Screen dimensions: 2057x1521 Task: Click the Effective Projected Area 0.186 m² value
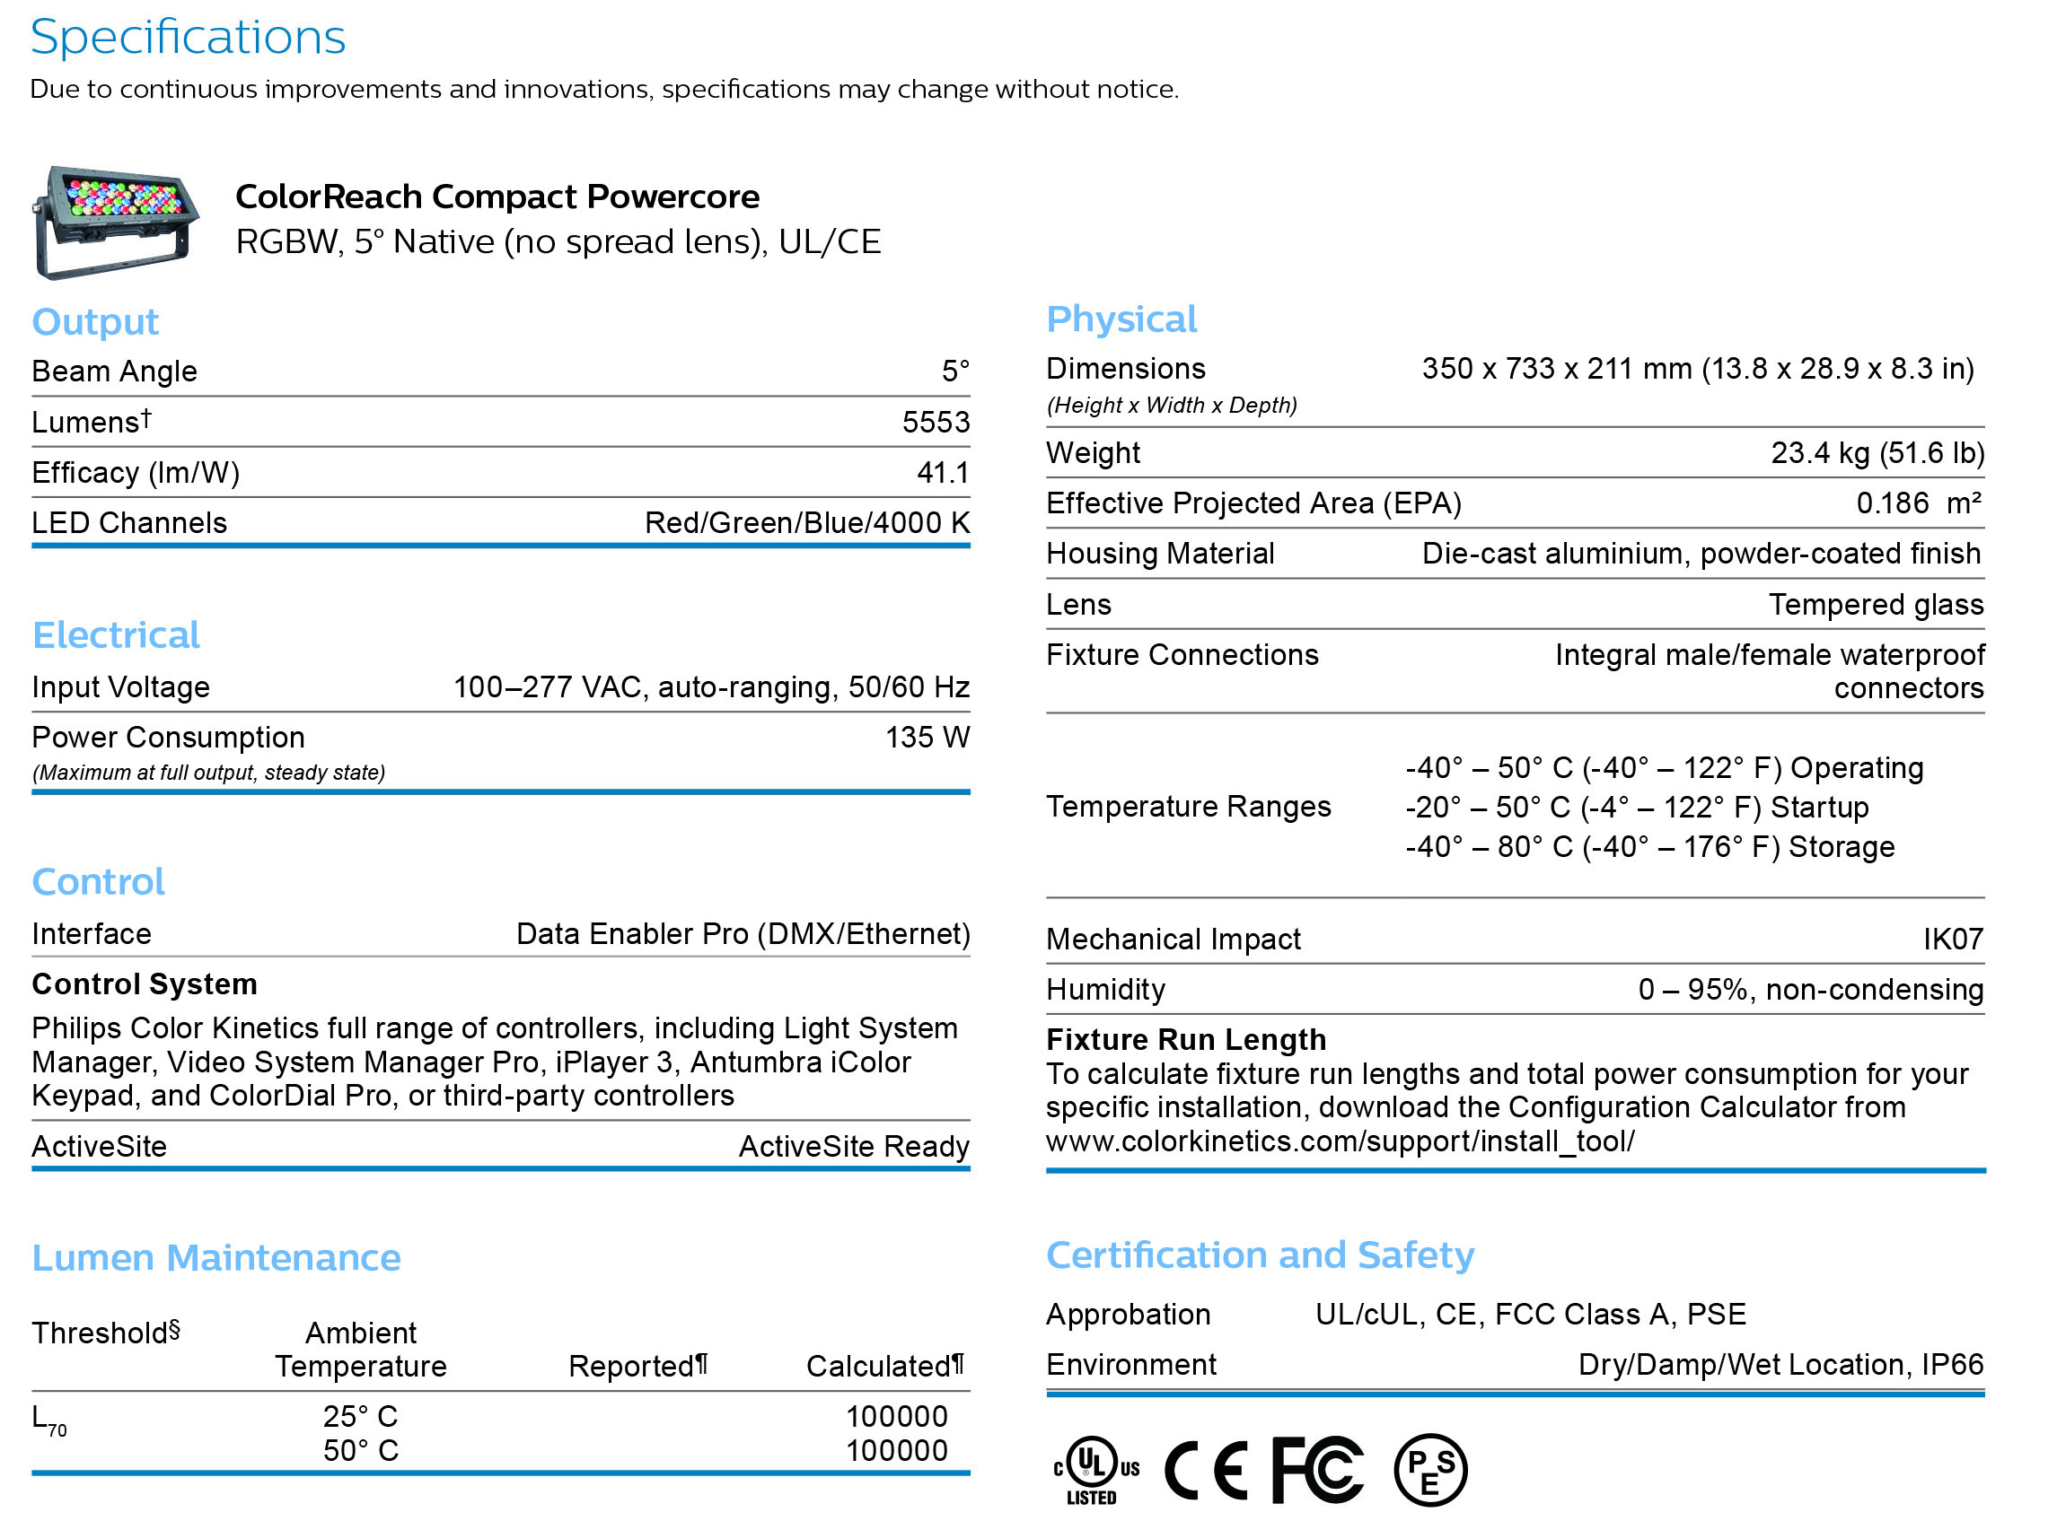[1920, 503]
